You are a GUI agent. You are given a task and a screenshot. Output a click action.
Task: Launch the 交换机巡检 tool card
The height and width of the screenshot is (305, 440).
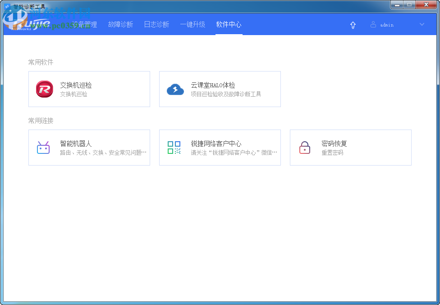pos(89,89)
